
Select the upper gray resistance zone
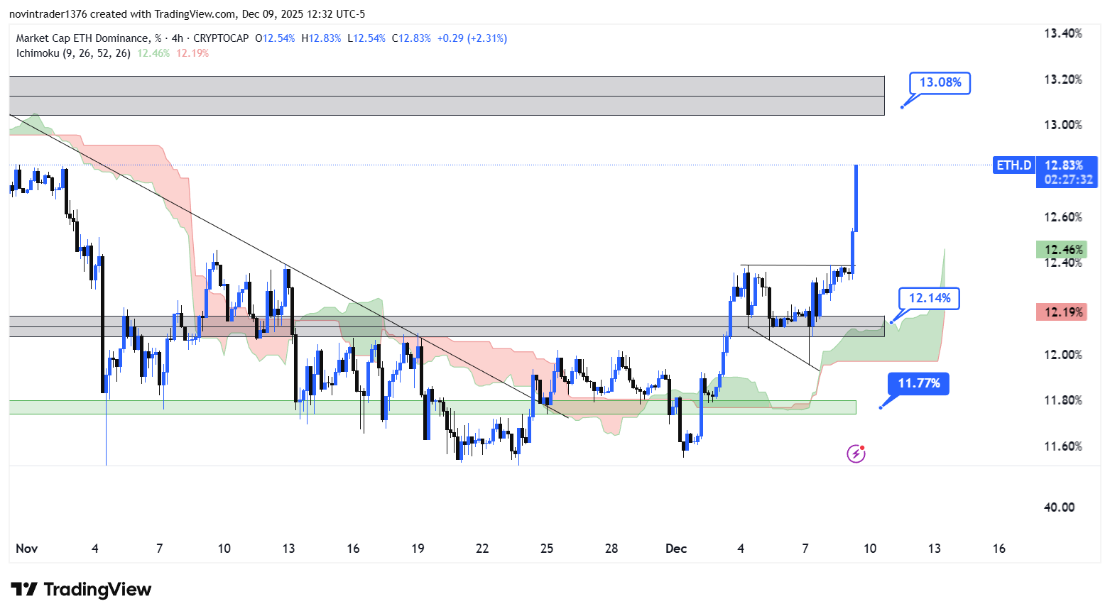tap(446, 96)
